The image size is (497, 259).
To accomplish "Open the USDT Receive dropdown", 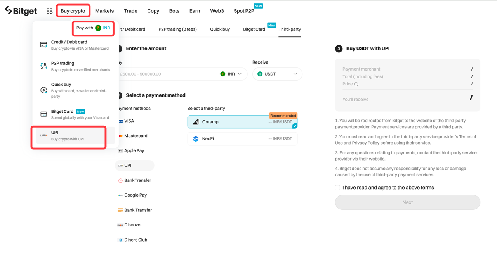I will pos(277,74).
